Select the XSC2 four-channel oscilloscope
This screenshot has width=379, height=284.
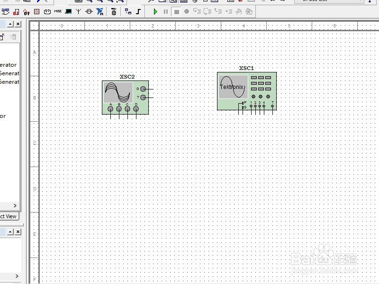click(126, 98)
